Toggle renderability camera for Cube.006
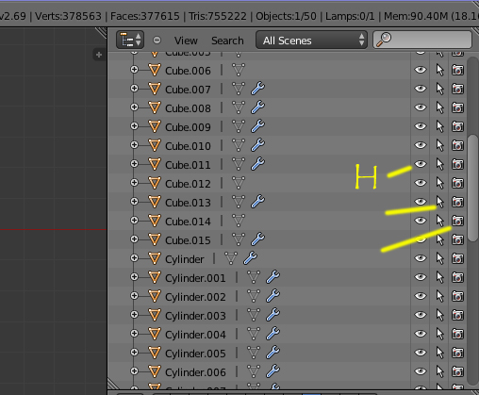This screenshot has width=479, height=395. 457,70
